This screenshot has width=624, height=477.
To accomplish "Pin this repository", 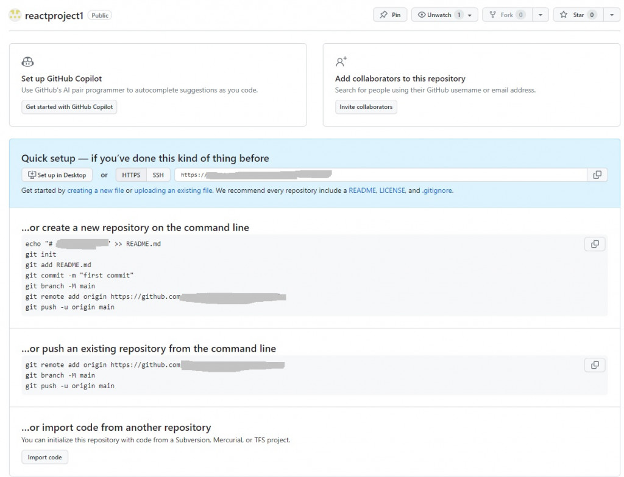I will point(390,15).
